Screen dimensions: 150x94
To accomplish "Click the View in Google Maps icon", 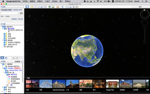I will 77,7.
